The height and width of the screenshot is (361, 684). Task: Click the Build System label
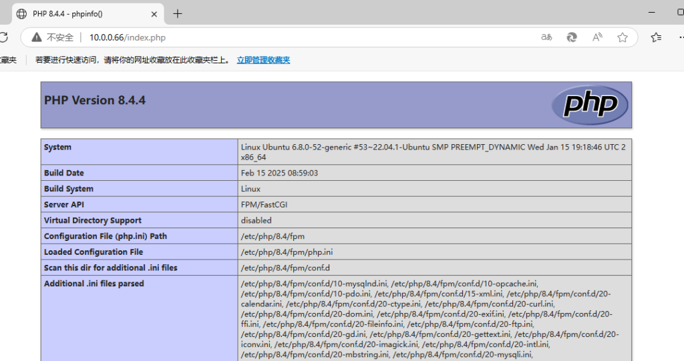(69, 189)
